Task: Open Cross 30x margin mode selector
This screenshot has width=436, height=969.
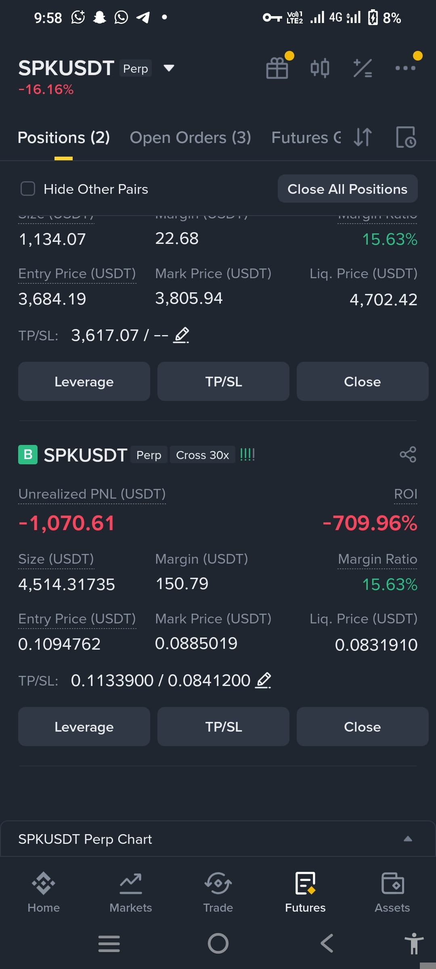Action: pos(203,455)
